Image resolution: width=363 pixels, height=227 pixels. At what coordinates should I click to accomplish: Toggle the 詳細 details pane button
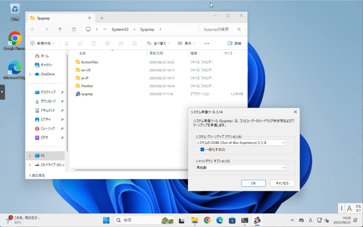tap(235, 43)
